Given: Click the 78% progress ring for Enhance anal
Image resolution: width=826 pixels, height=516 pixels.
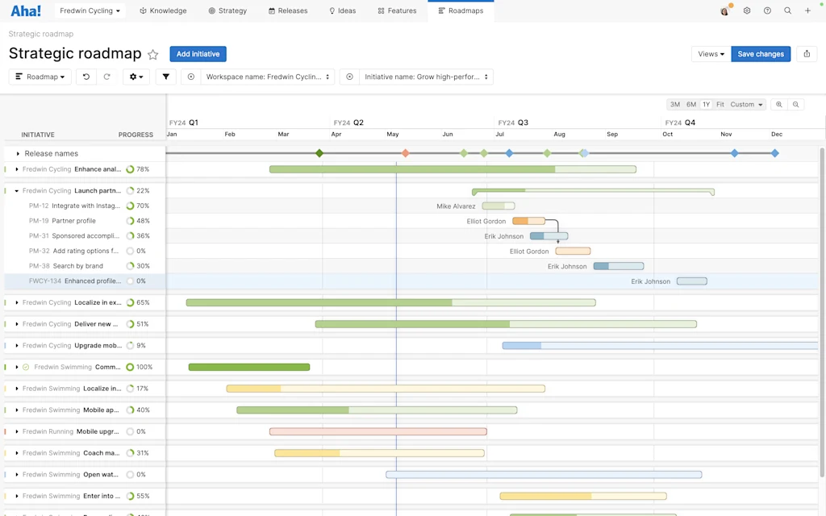Looking at the screenshot, I should (x=130, y=169).
